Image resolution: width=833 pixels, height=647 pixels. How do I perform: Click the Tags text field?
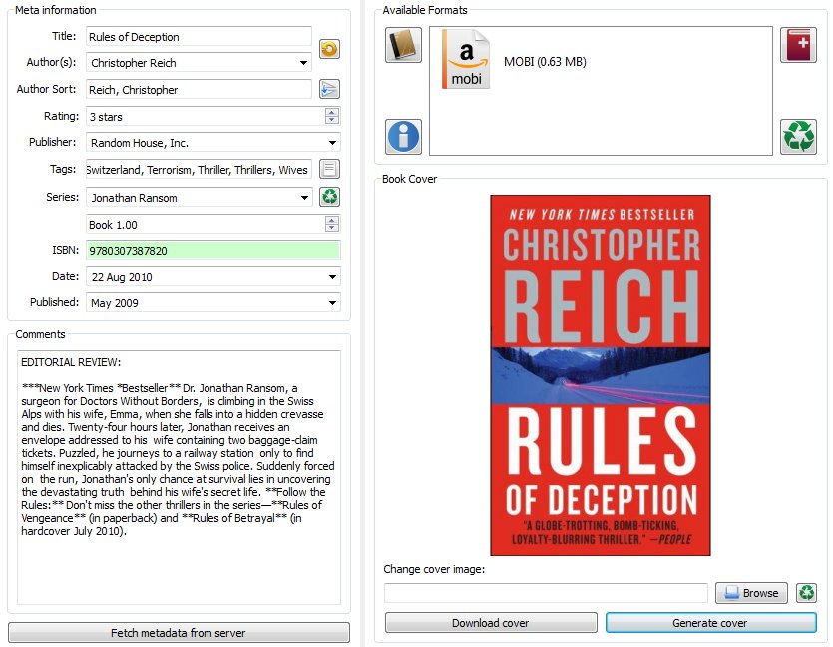point(199,170)
